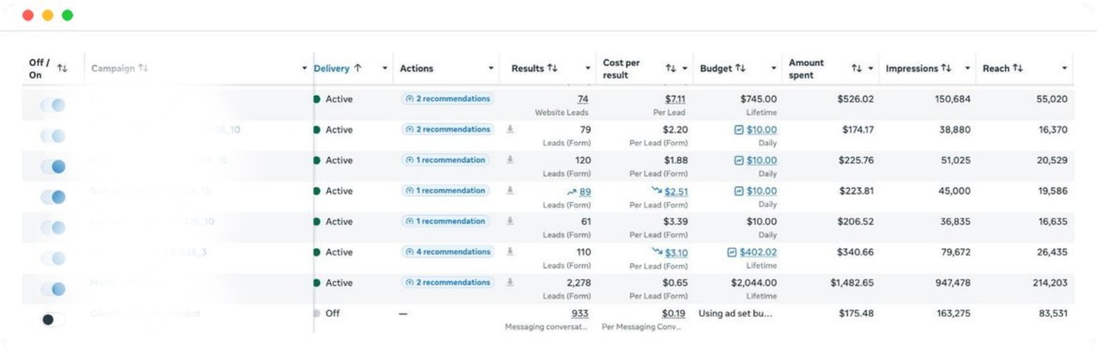
Task: Toggle the campaign with 74 Website Leads
Action: click(54, 104)
